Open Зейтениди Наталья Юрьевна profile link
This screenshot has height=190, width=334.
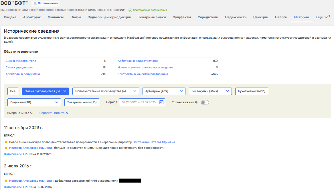point(154,142)
